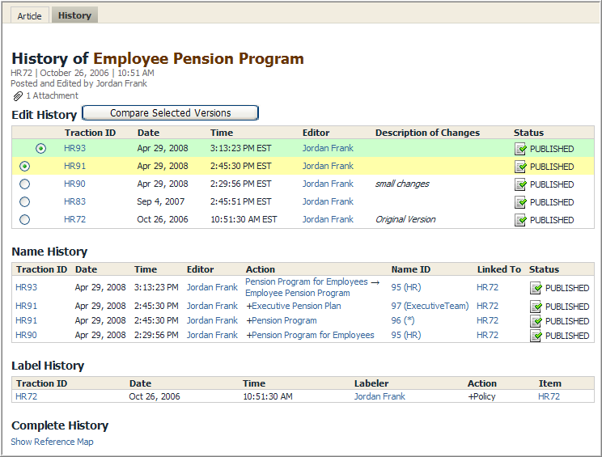Click the published icon in the HR90 Edit History row
The height and width of the screenshot is (457, 602).
521,184
